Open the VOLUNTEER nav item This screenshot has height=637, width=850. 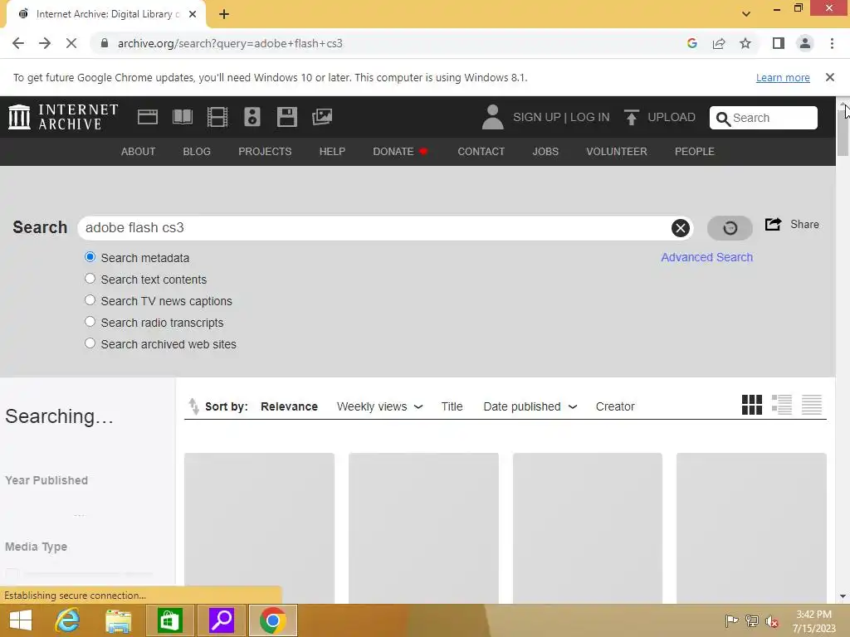click(x=617, y=152)
